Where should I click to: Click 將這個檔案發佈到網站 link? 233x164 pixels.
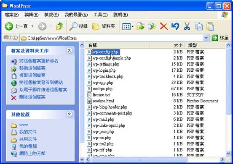point(41,83)
